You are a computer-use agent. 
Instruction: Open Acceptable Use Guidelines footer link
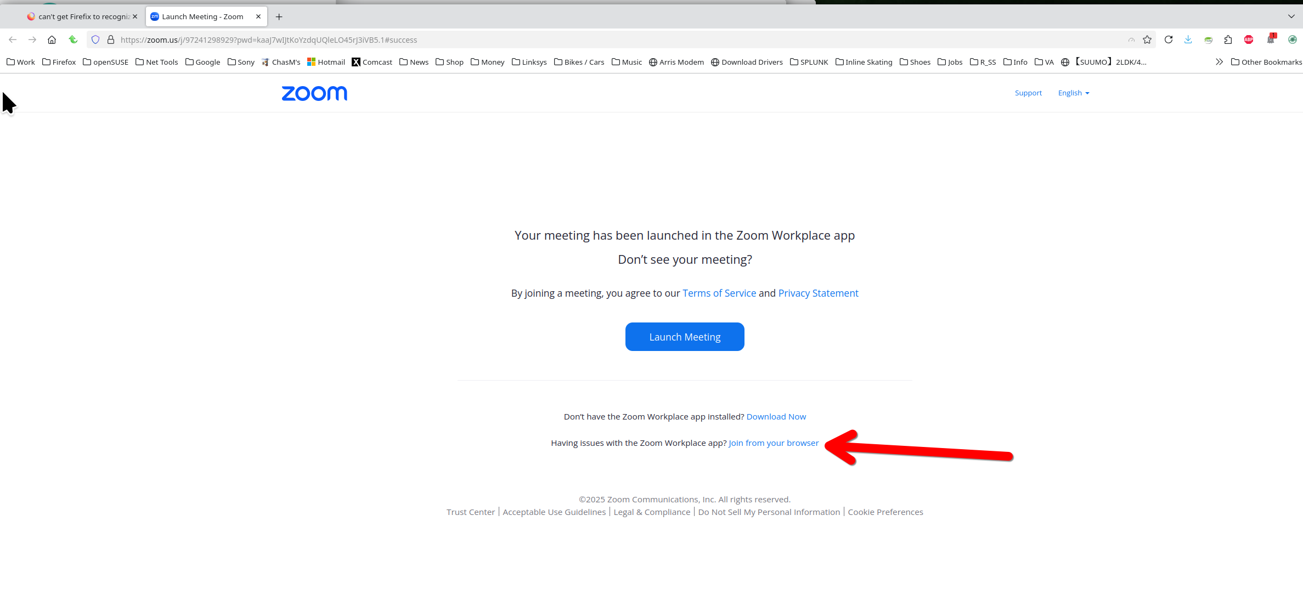pos(554,512)
